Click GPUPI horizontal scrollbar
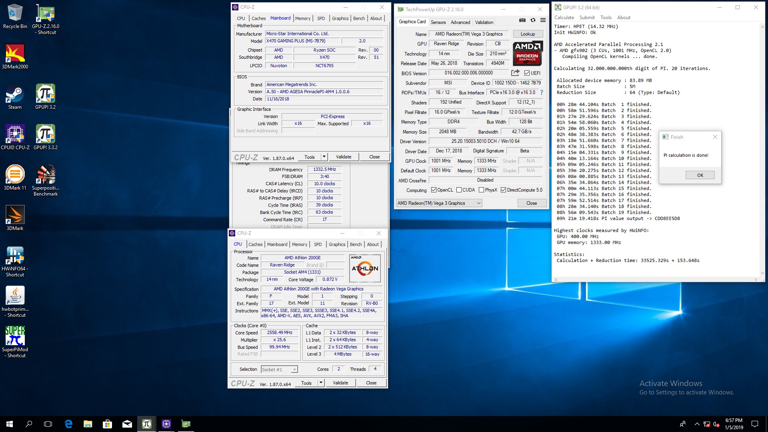Viewport: 768px width, 432px height. point(656,280)
